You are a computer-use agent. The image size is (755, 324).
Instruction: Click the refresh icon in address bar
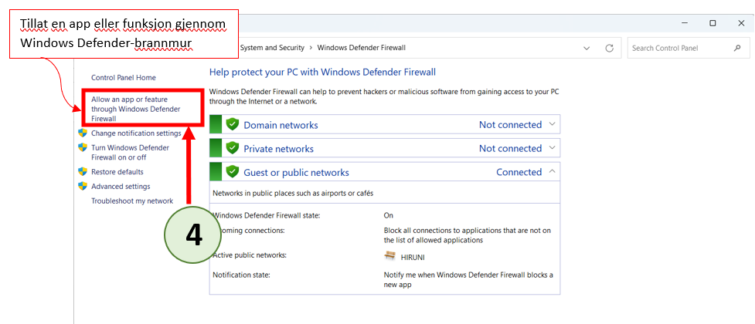[x=610, y=48]
